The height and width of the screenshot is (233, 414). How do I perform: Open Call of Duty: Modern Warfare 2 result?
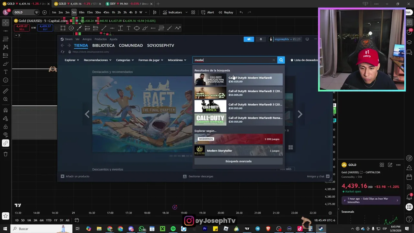[238, 93]
